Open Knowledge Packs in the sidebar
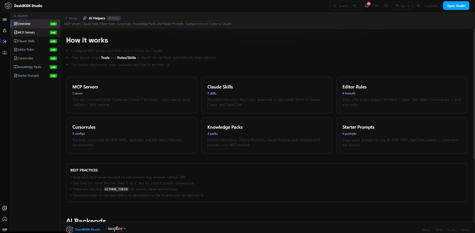475x233 pixels. pos(35,67)
